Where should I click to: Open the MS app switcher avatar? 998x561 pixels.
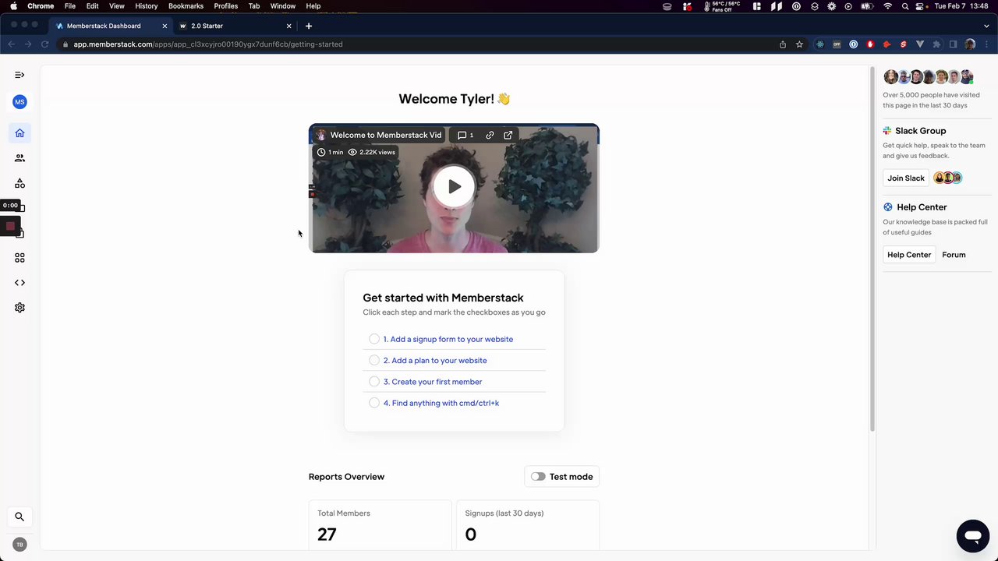pyautogui.click(x=19, y=102)
